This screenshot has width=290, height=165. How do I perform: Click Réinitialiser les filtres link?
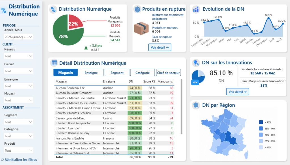(19, 160)
